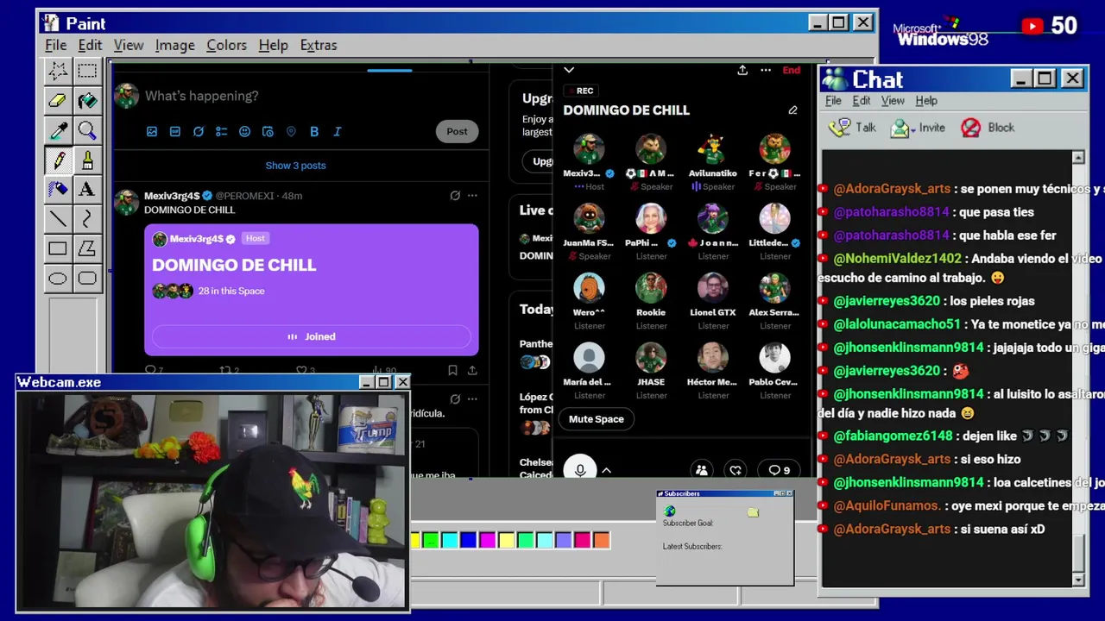The height and width of the screenshot is (621, 1105).
Task: Click the Invite button in Chat
Action: tap(919, 128)
